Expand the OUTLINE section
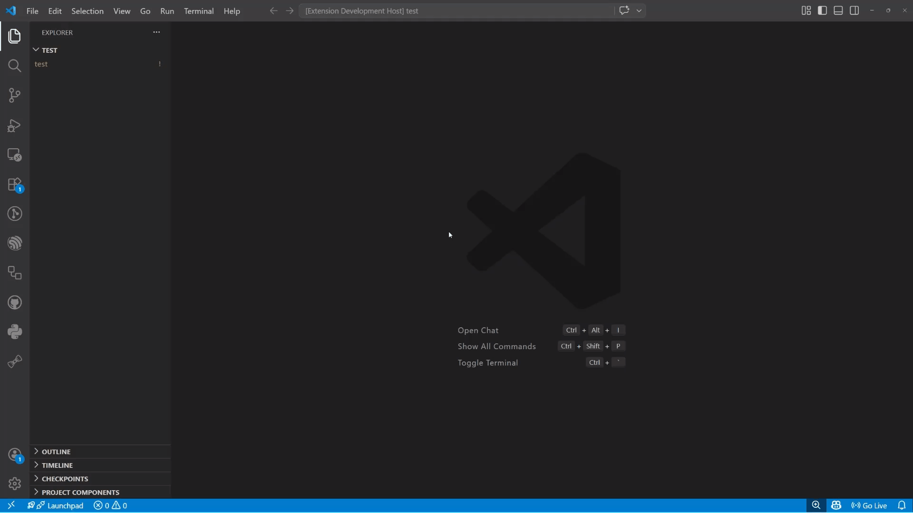Viewport: 913px width, 513px height. [100, 452]
